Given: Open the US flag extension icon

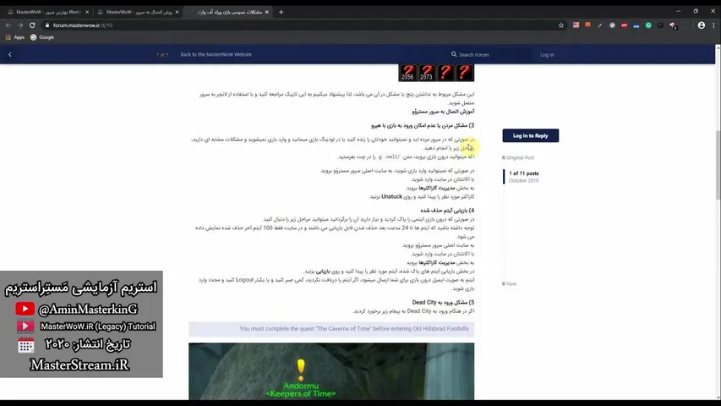Looking at the screenshot, I should [576, 25].
